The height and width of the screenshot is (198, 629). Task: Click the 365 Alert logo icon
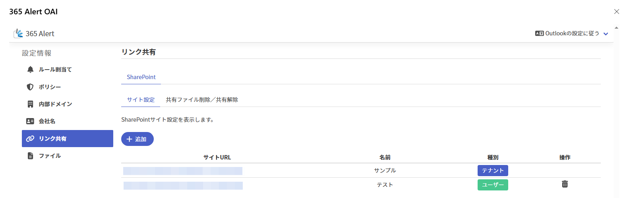point(18,33)
